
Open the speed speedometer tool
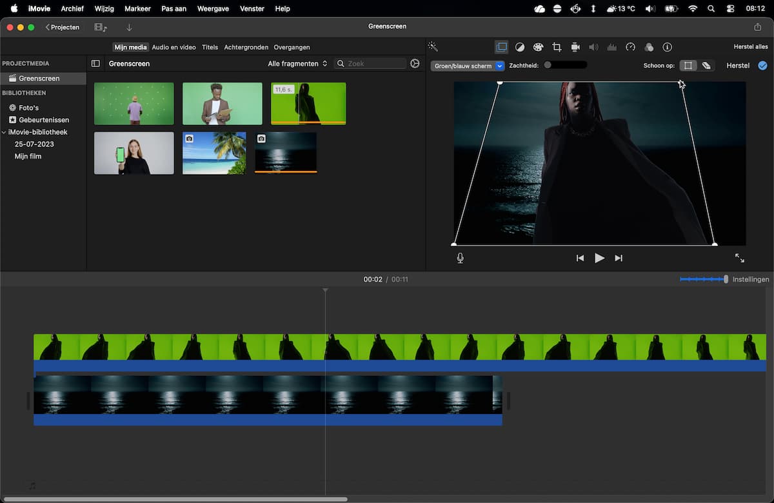pyautogui.click(x=631, y=47)
